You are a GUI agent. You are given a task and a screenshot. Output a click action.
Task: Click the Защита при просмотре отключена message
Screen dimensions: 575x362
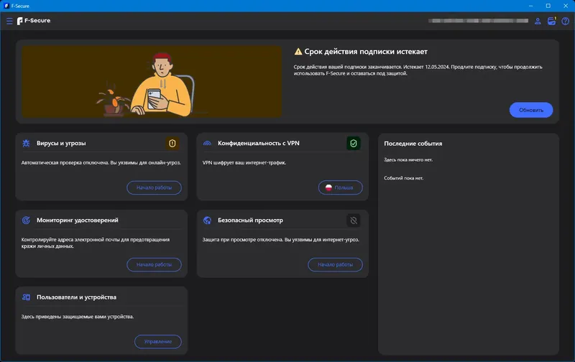281,240
